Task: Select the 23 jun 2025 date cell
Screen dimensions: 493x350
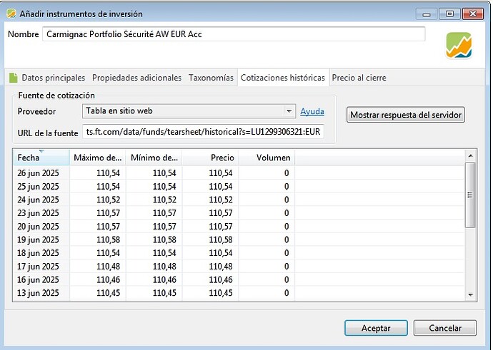Action: click(x=38, y=213)
